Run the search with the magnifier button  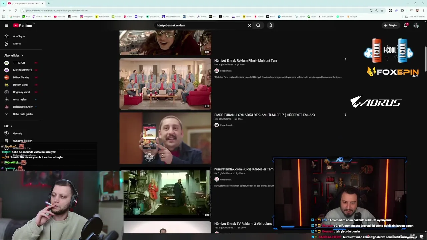[258, 25]
